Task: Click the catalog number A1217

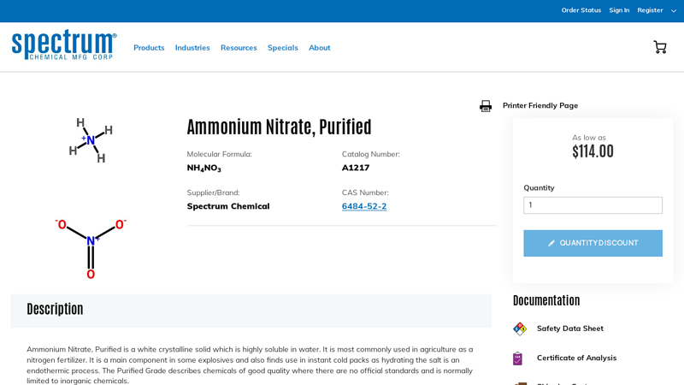Action: click(356, 168)
